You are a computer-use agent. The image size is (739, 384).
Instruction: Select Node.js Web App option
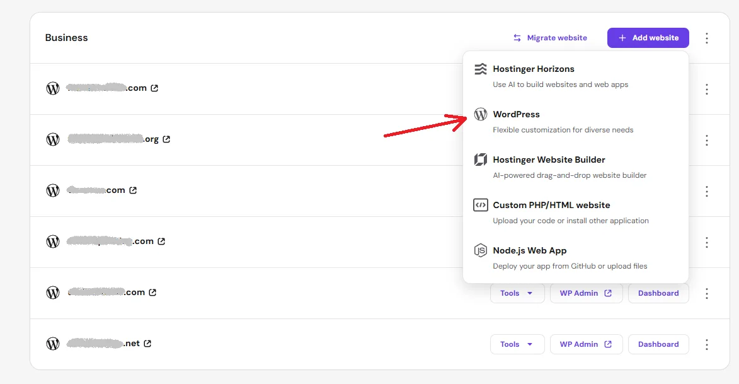point(529,250)
